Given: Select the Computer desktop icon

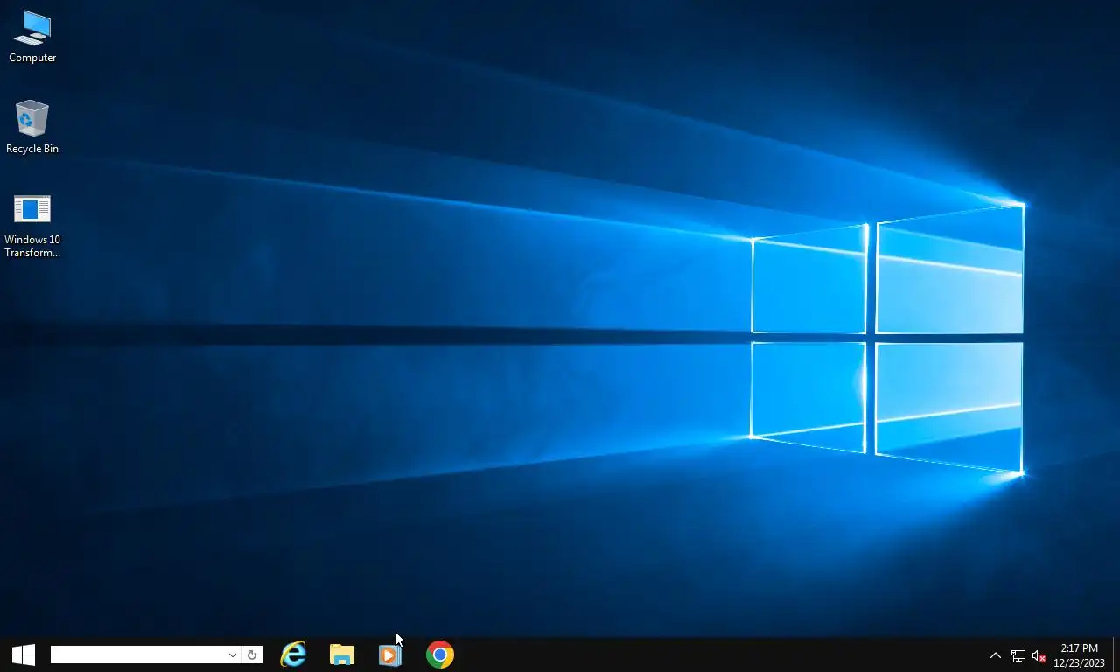Looking at the screenshot, I should click(x=32, y=37).
